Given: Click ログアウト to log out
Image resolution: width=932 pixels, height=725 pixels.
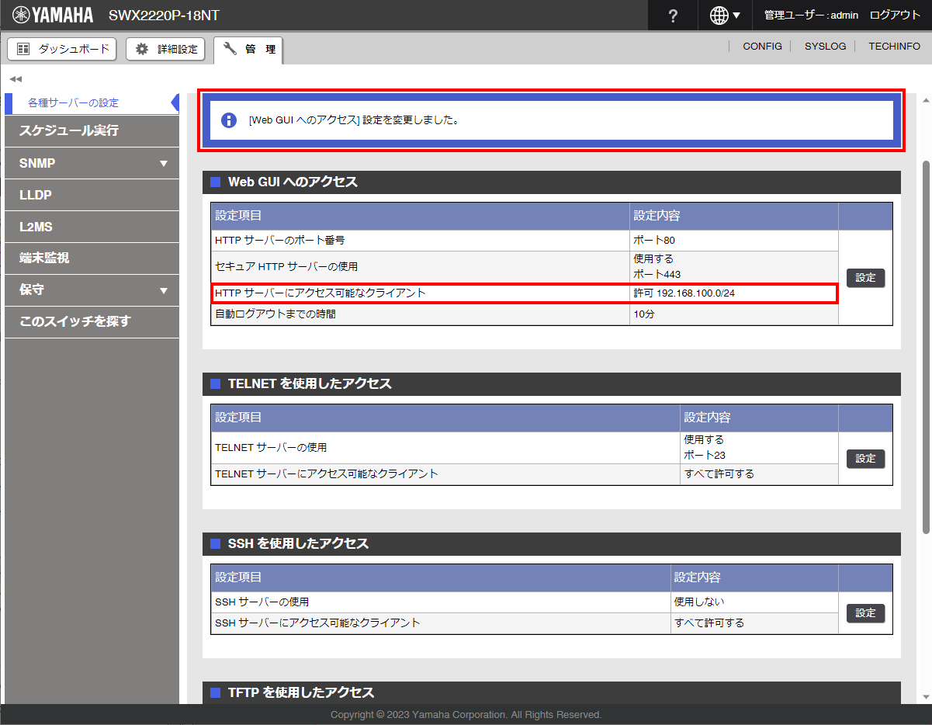Looking at the screenshot, I should 895,16.
